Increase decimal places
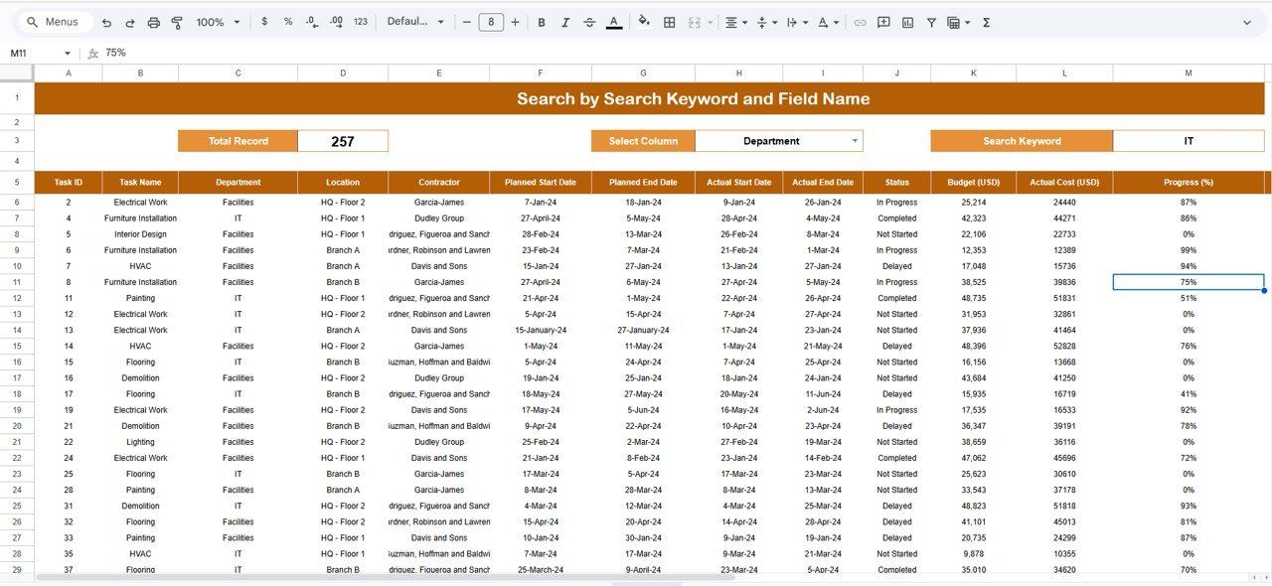This screenshot has width=1272, height=586. 336,22
